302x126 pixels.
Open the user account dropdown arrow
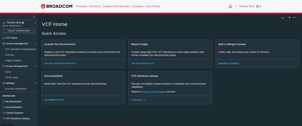260,6
